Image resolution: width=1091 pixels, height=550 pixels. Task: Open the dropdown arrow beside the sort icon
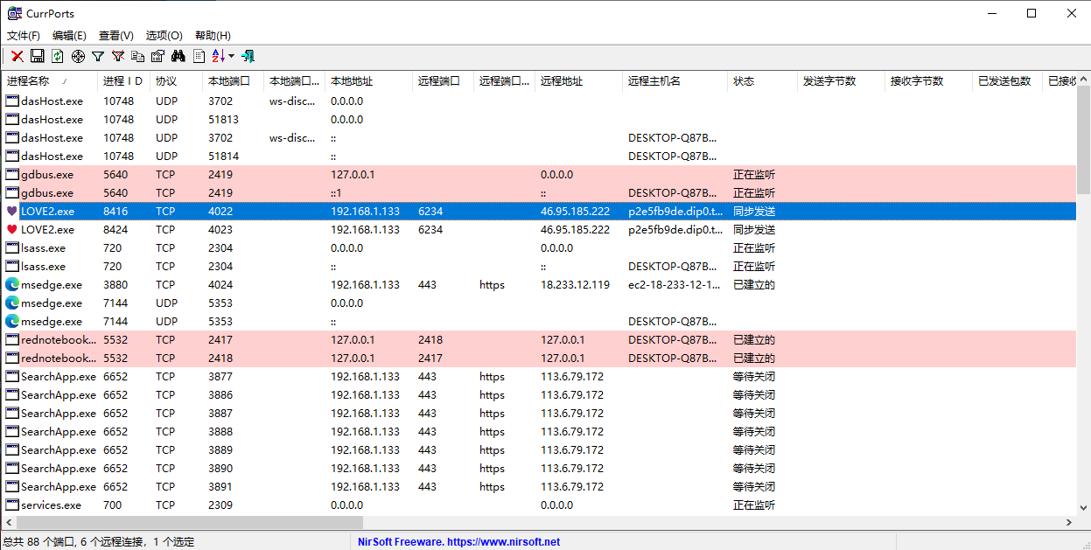tap(232, 56)
